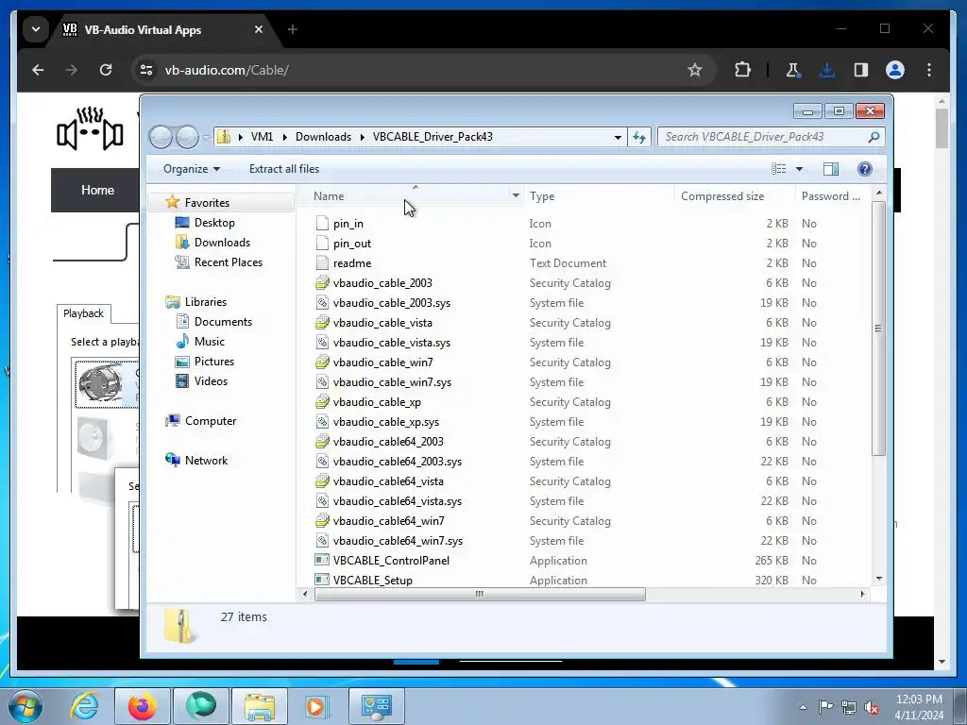Open the view options dropdown arrow
Screen dimensions: 967x725
coord(799,169)
